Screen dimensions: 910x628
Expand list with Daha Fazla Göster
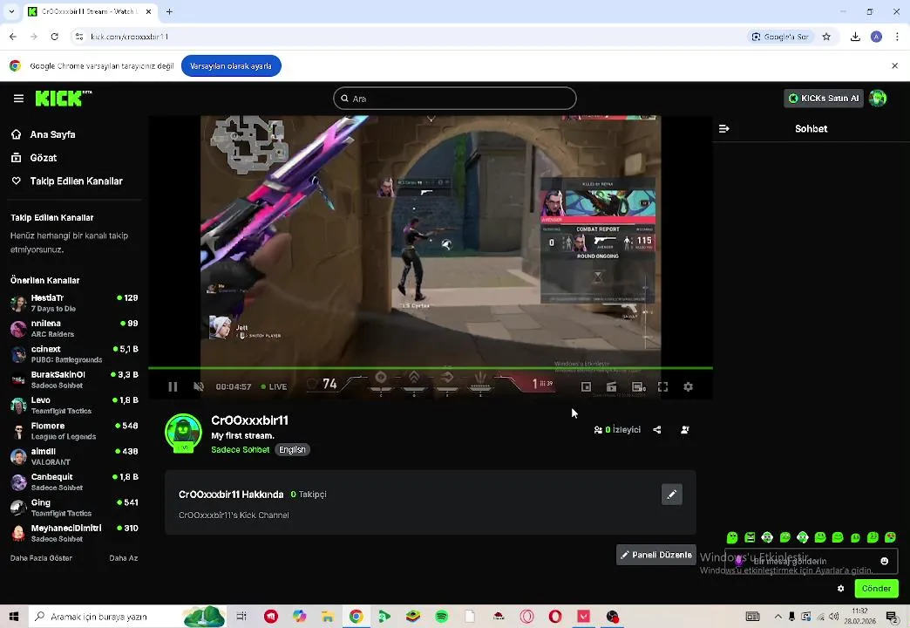coord(41,558)
